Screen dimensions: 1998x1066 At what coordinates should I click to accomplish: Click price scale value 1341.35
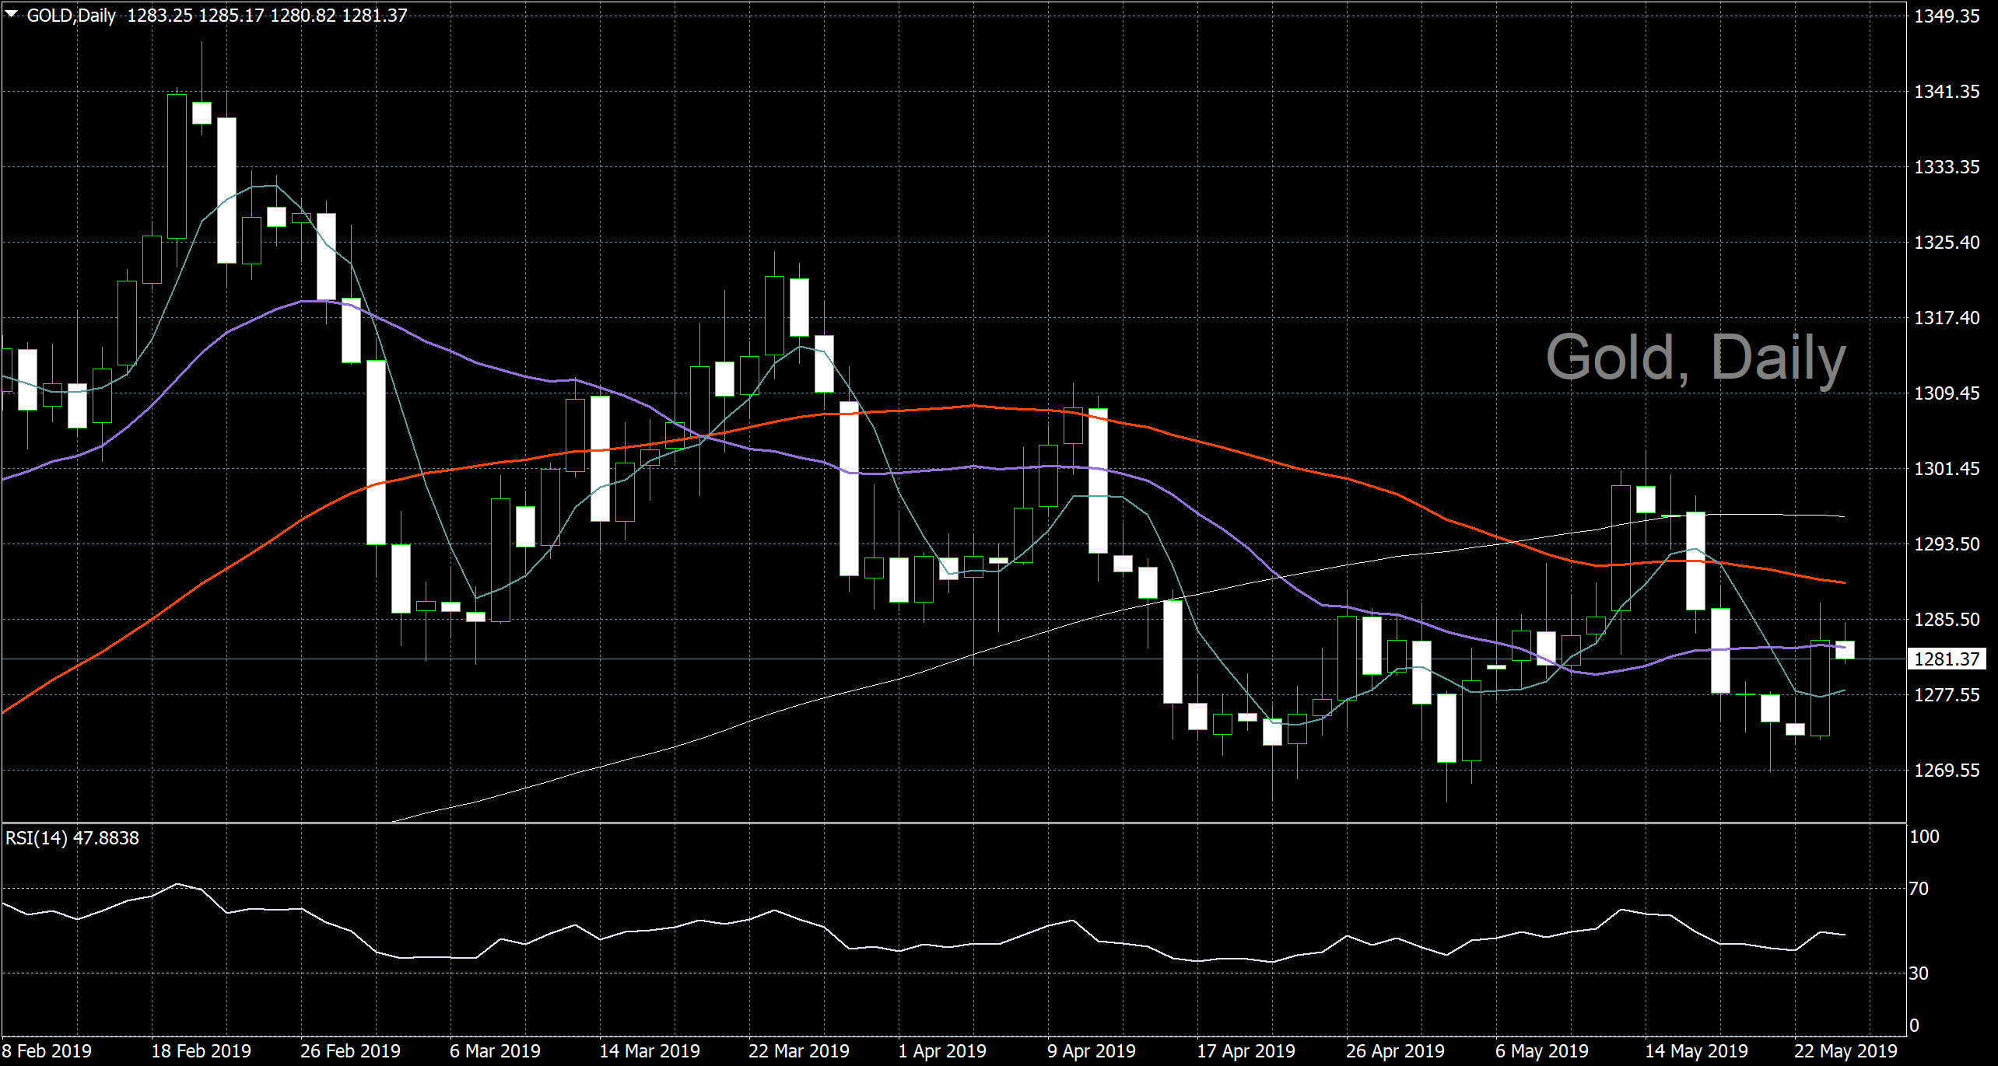click(1947, 92)
